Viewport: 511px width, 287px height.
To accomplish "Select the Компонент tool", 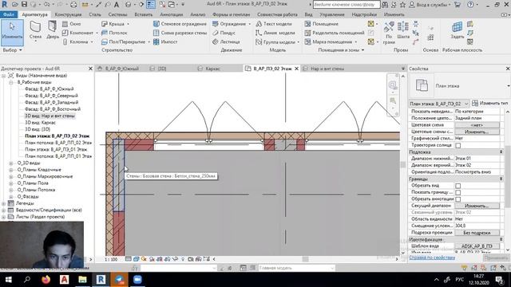I will click(79, 33).
